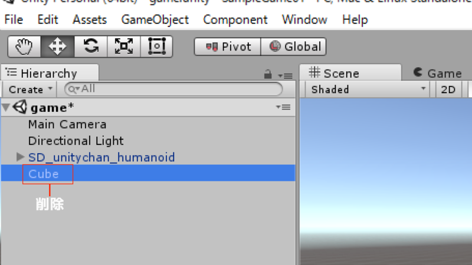This screenshot has width=472, height=265.
Task: Open the Shaded draw mode dropdown
Action: (x=368, y=90)
